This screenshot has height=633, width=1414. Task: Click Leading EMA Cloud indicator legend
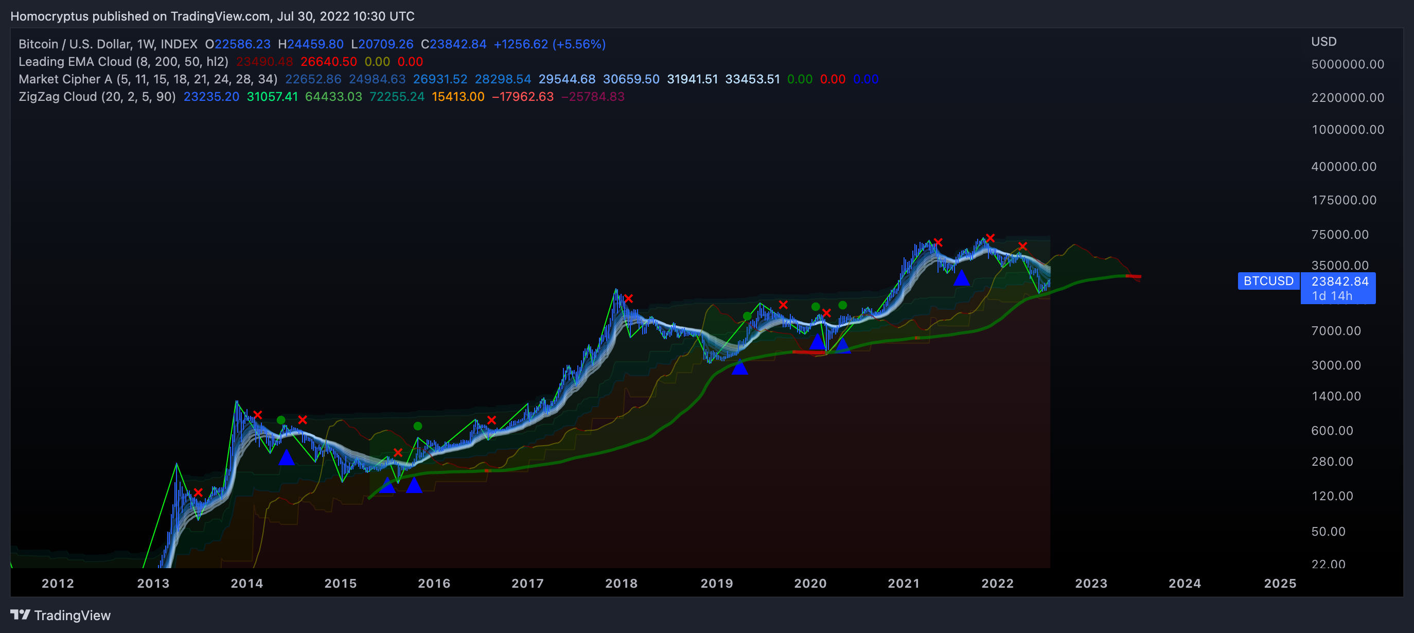click(x=123, y=61)
